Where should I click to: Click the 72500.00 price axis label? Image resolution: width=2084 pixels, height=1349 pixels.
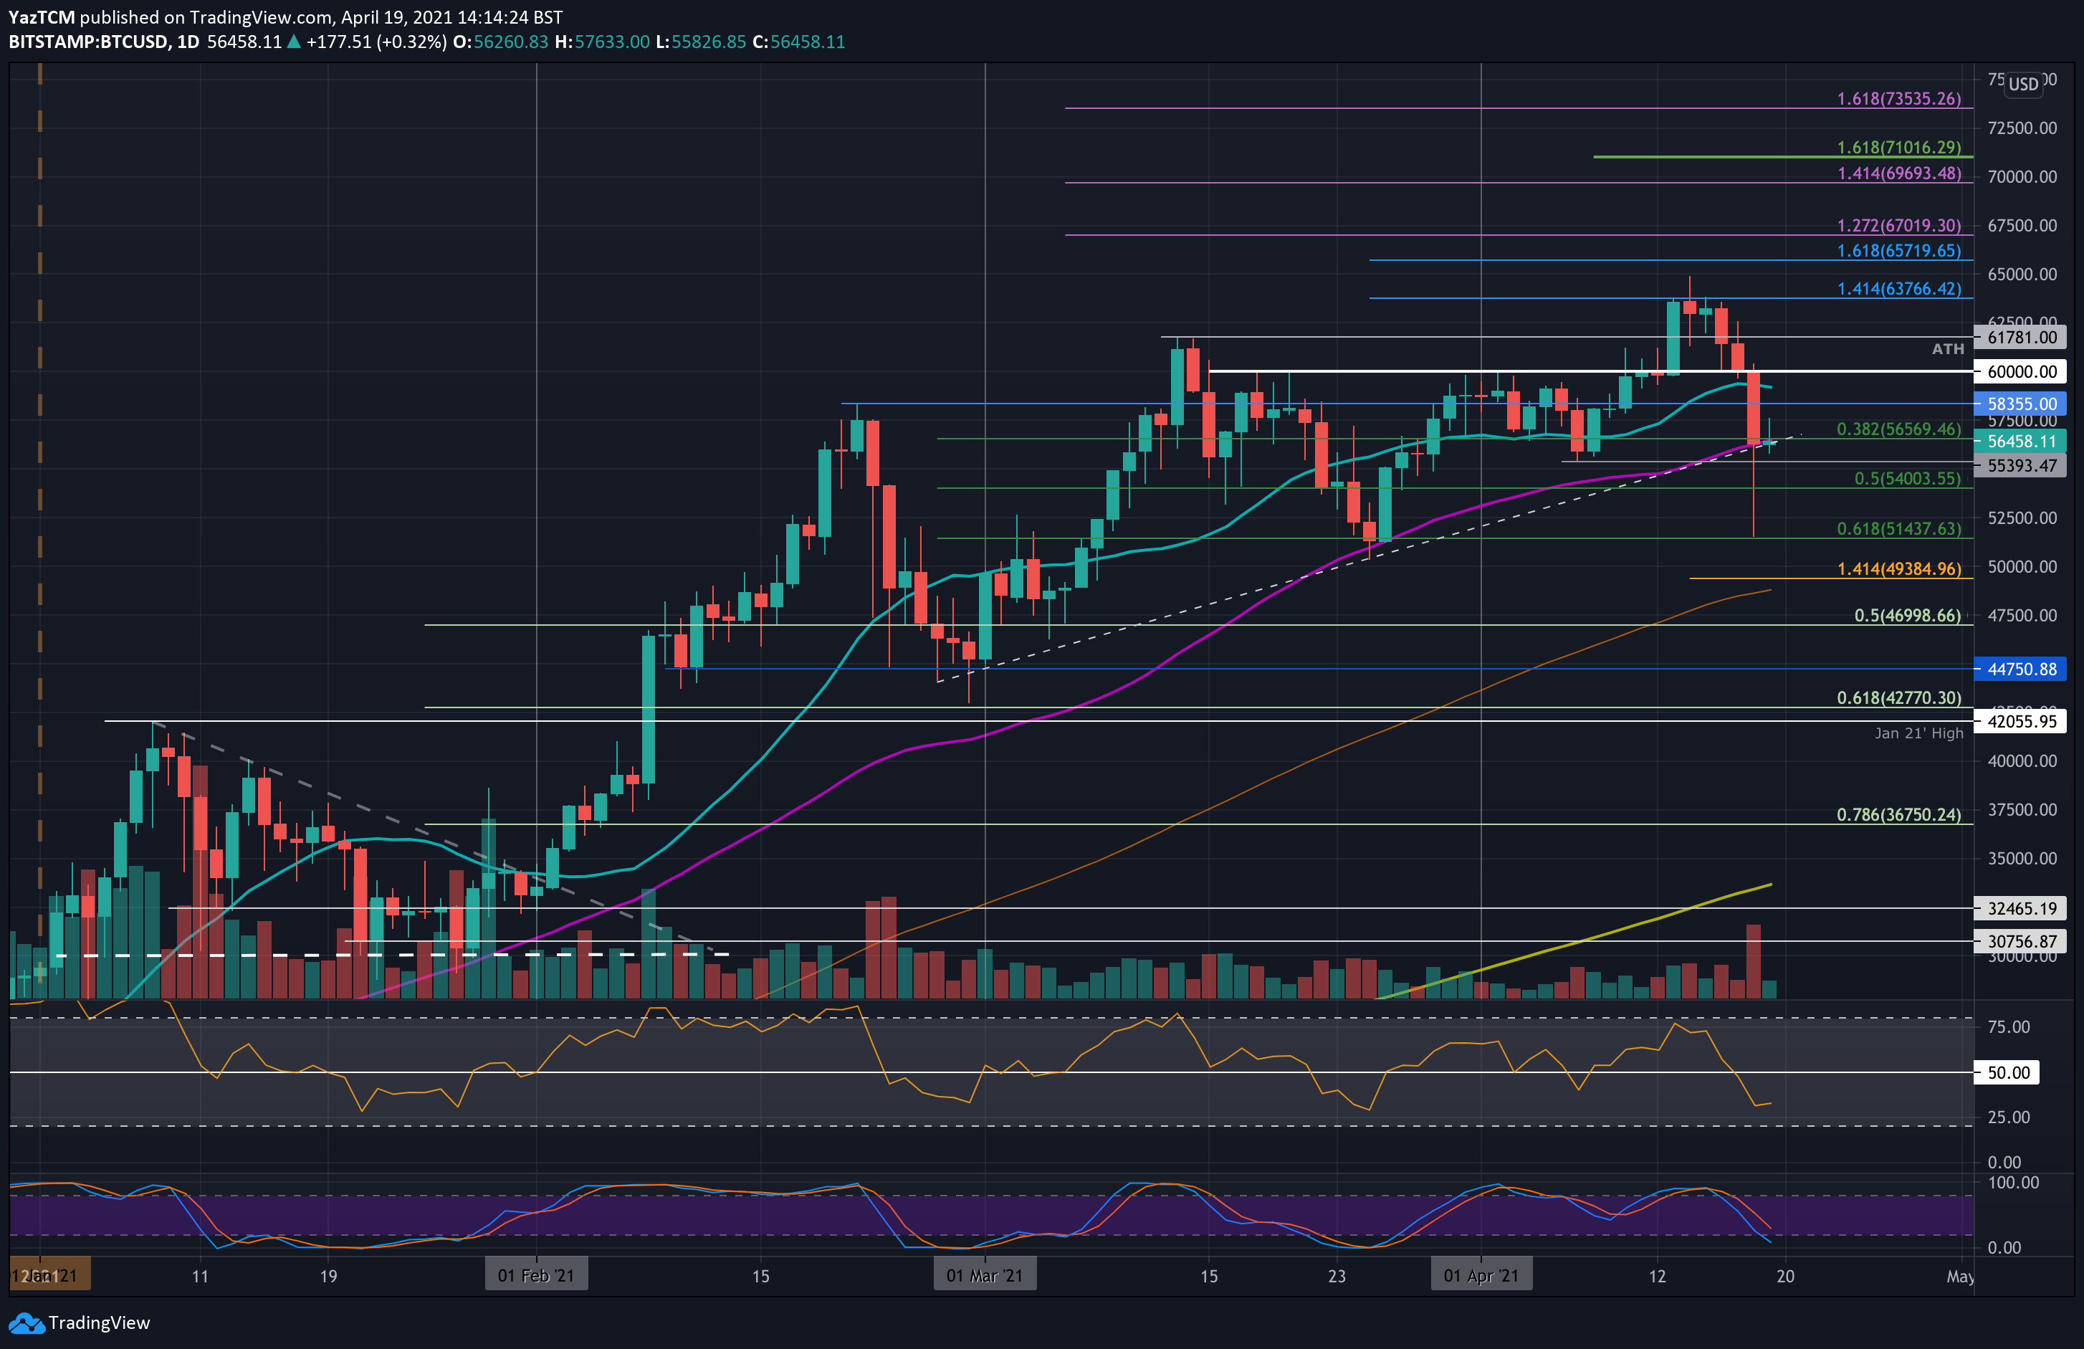(x=2022, y=128)
